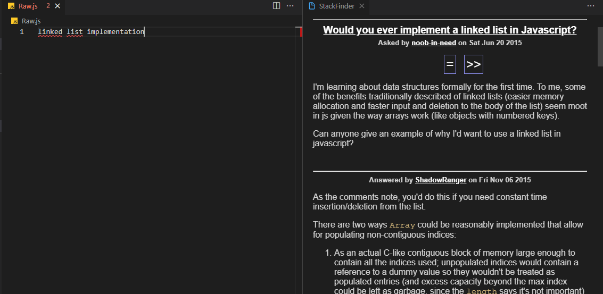Open ShadowRanger user profile link
603x294 pixels.
click(x=441, y=180)
